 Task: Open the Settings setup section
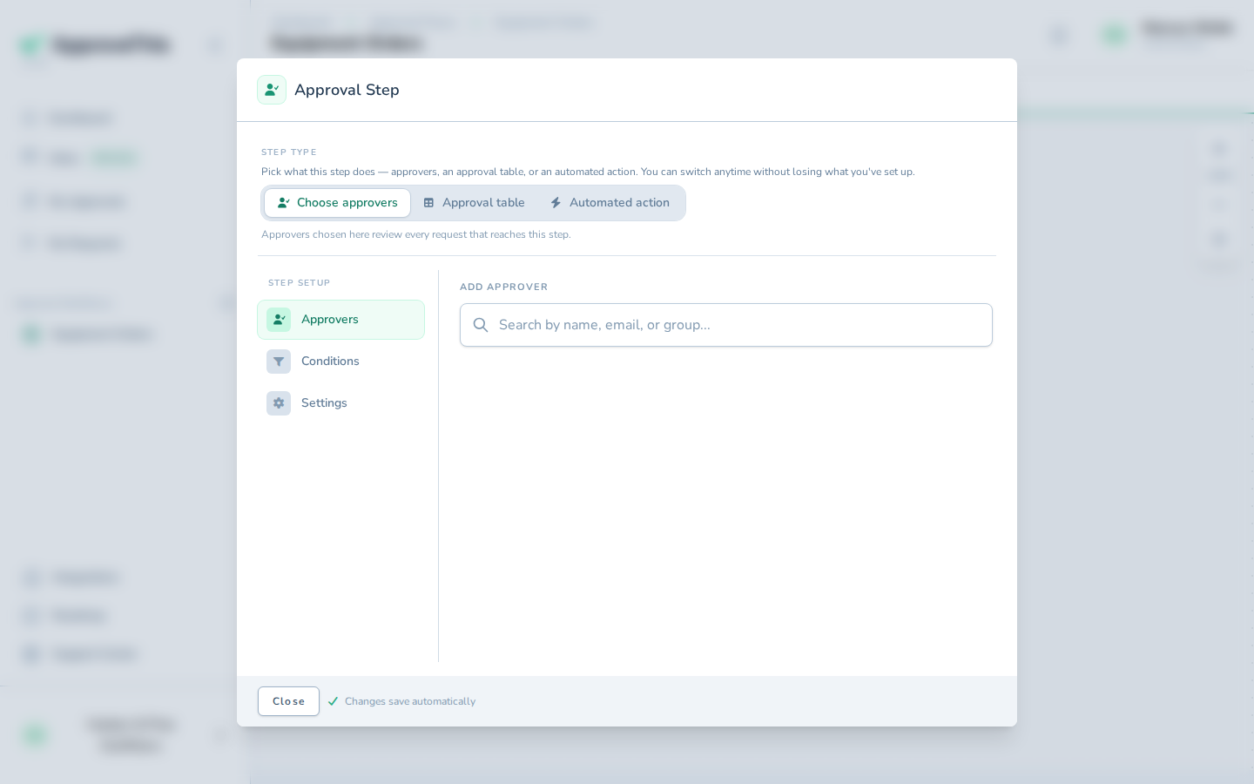[x=340, y=403]
